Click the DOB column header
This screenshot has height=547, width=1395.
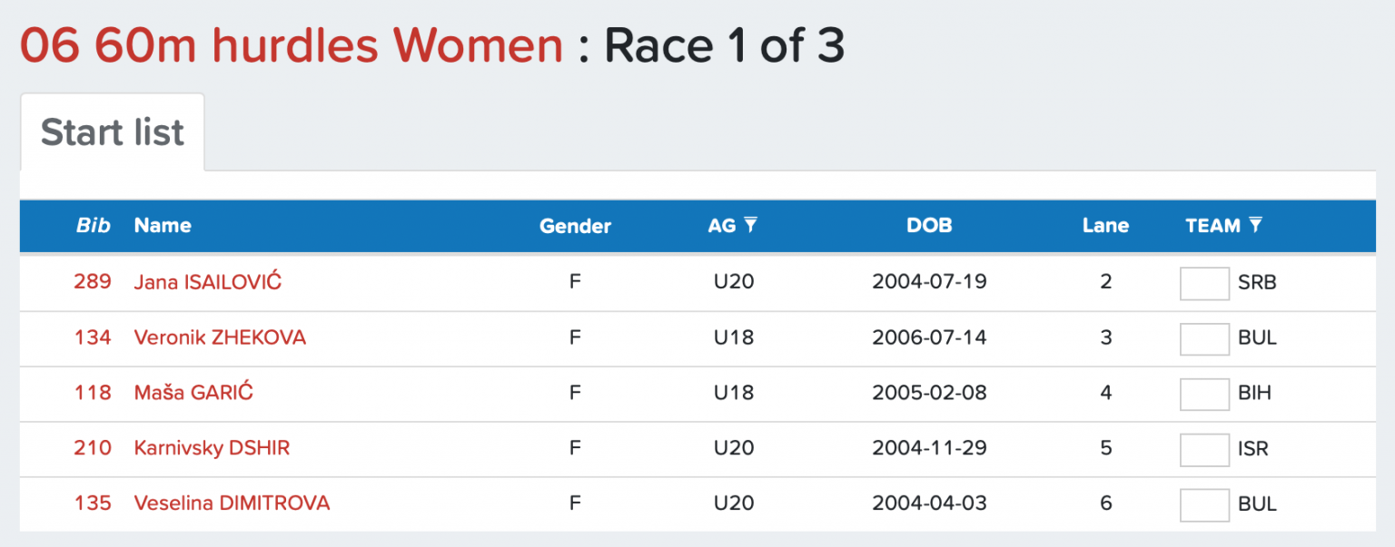(929, 226)
